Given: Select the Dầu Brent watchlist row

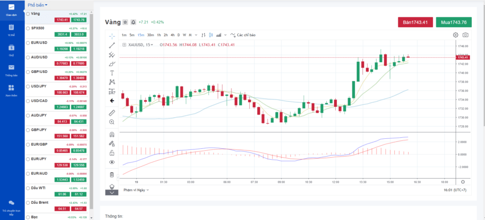Looking at the screenshot, I should (57, 206).
